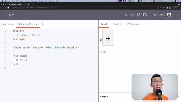The height and width of the screenshot is (102, 181).
Task: Expand the Console panel
Action: 104,97
